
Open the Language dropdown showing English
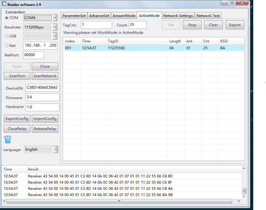click(56, 149)
